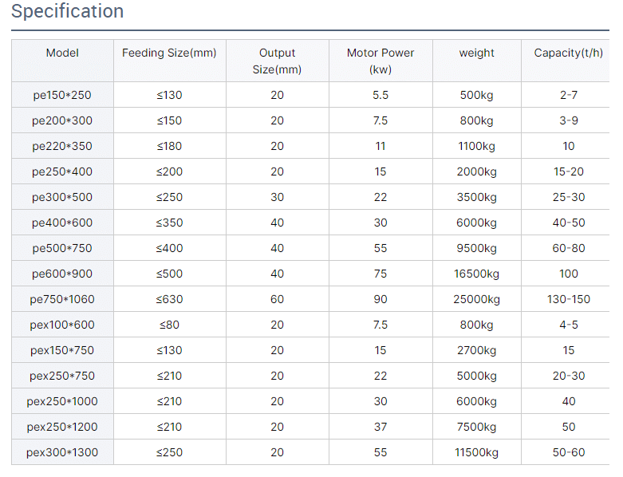The image size is (623, 477).
Task: Click the ≤630 feeding size cell
Action: point(169,299)
